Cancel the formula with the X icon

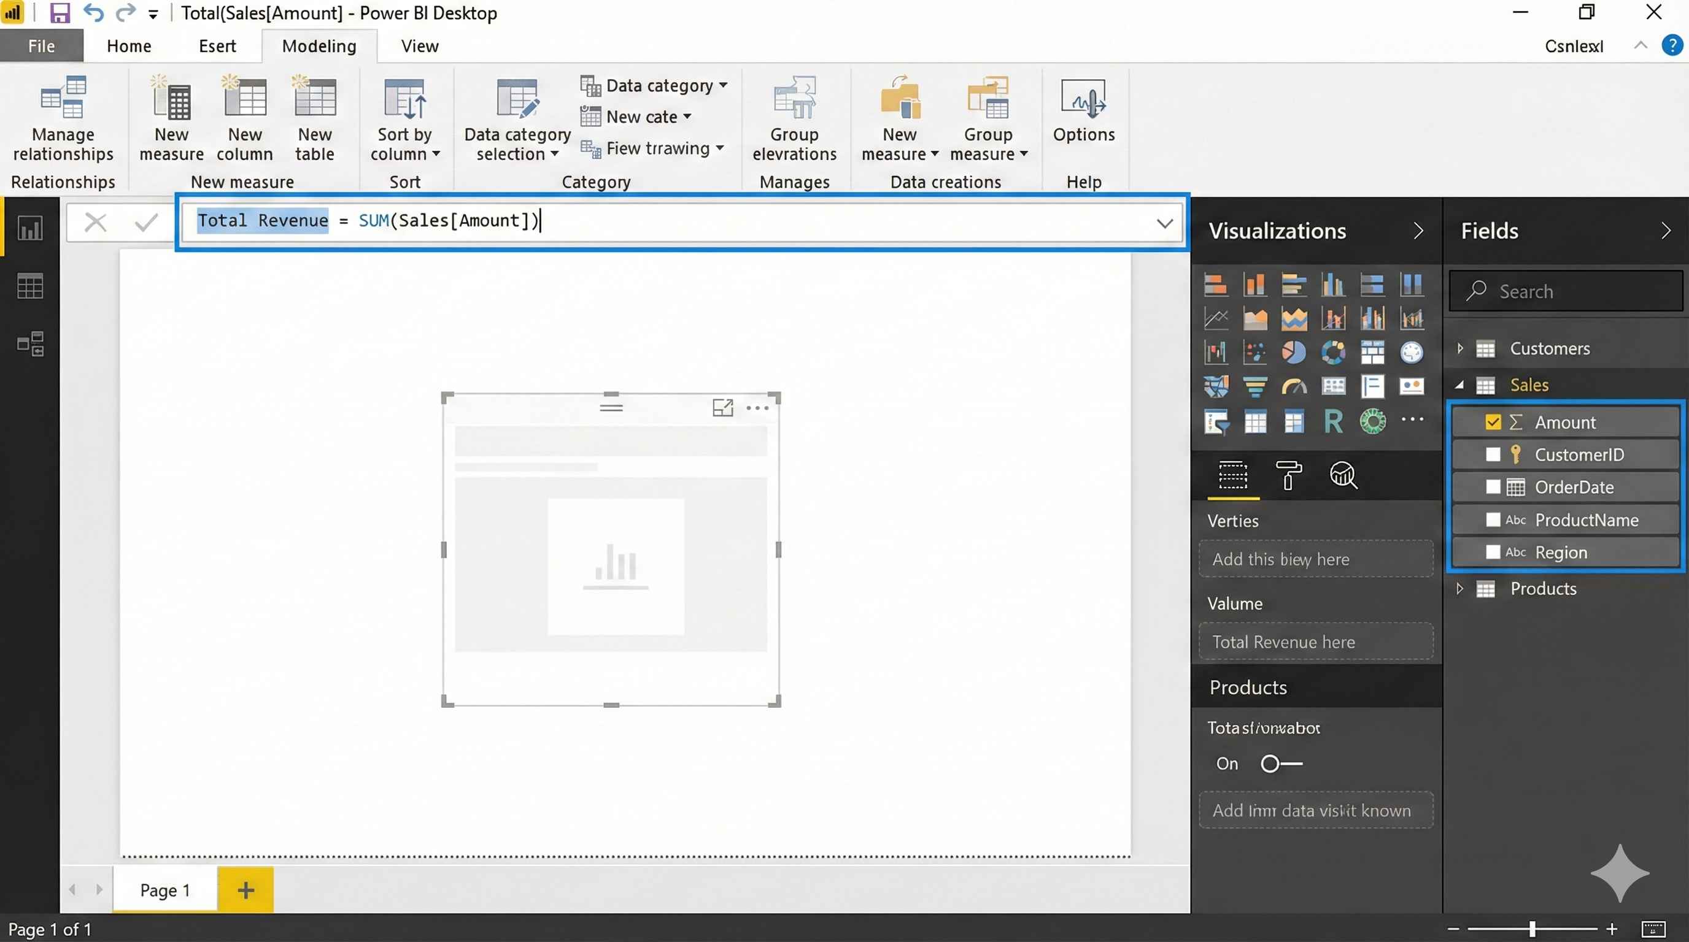(x=96, y=223)
